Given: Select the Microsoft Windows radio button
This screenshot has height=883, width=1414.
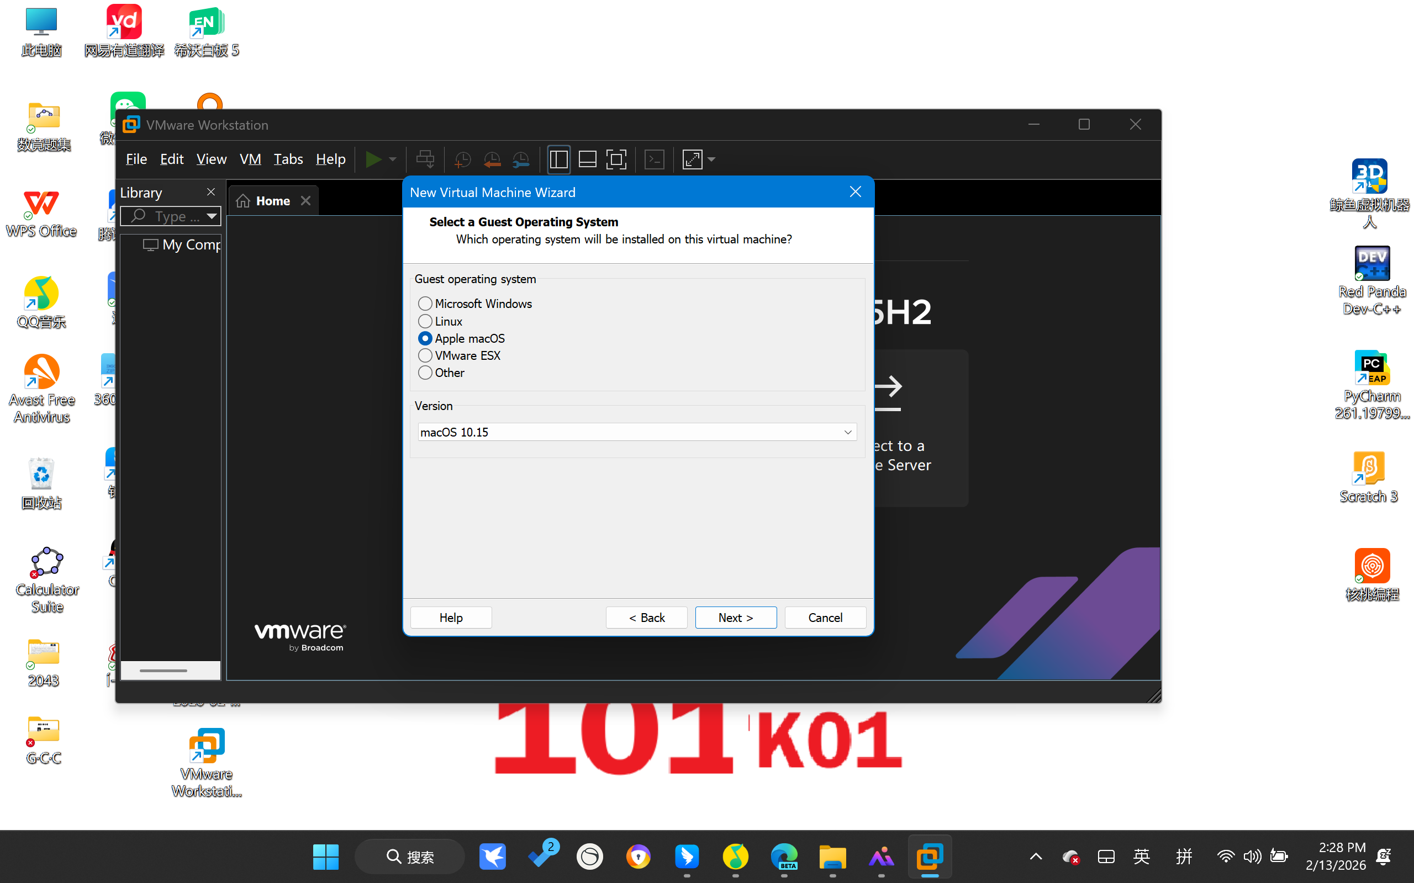Looking at the screenshot, I should 425,304.
